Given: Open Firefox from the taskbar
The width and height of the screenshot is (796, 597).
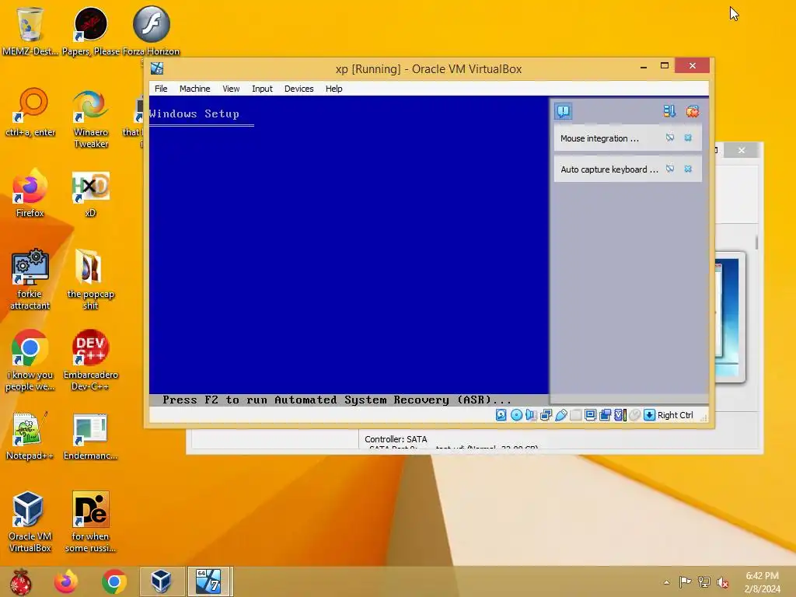Looking at the screenshot, I should (x=66, y=581).
